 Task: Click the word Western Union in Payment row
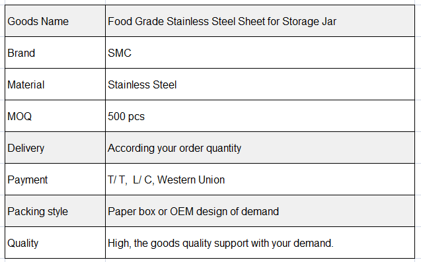tap(191, 180)
